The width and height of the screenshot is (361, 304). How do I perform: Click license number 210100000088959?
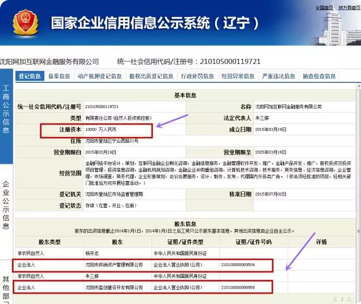pos(238,288)
